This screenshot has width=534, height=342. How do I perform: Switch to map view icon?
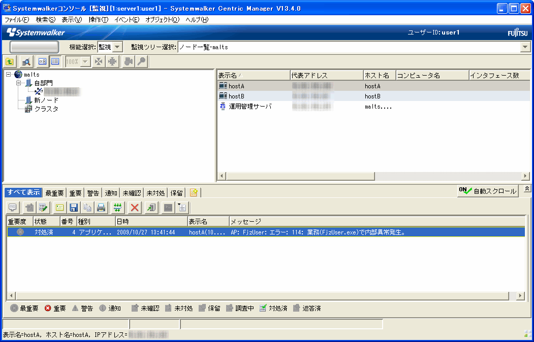(42, 61)
